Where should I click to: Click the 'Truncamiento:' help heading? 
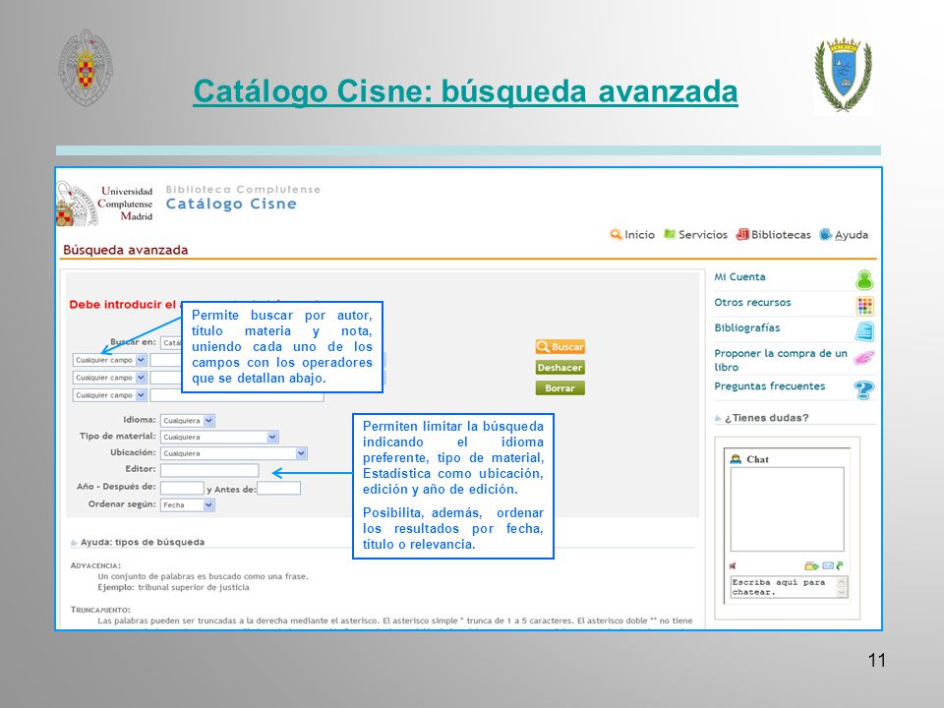100,610
